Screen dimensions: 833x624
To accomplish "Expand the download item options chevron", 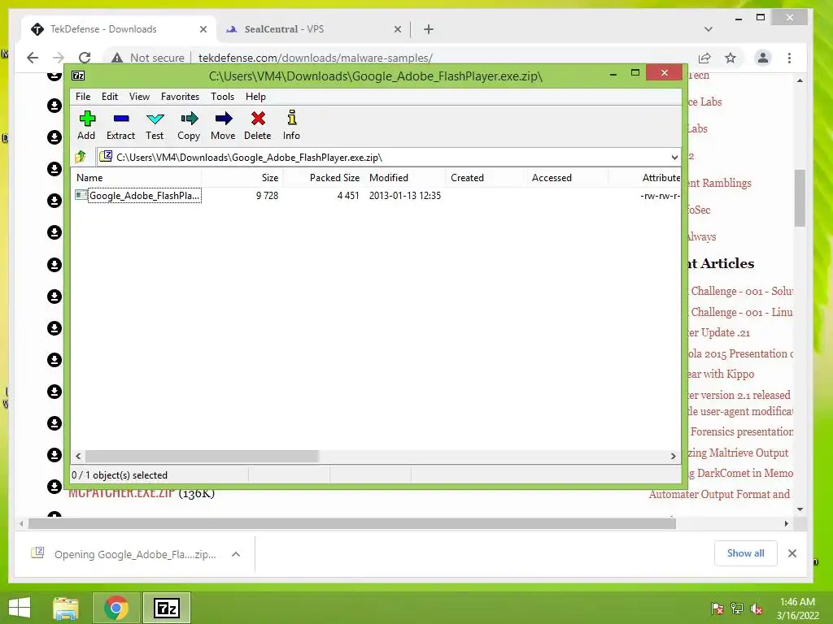I will tap(236, 554).
